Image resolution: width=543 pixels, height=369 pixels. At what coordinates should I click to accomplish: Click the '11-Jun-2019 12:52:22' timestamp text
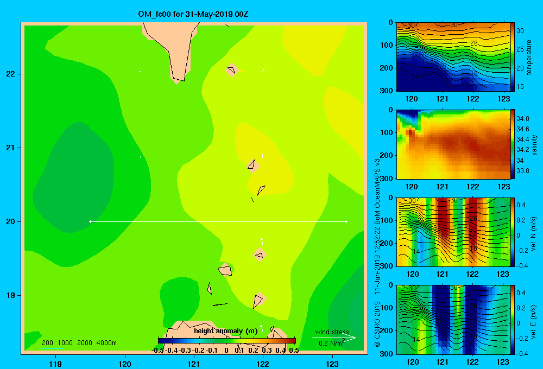[x=377, y=262]
